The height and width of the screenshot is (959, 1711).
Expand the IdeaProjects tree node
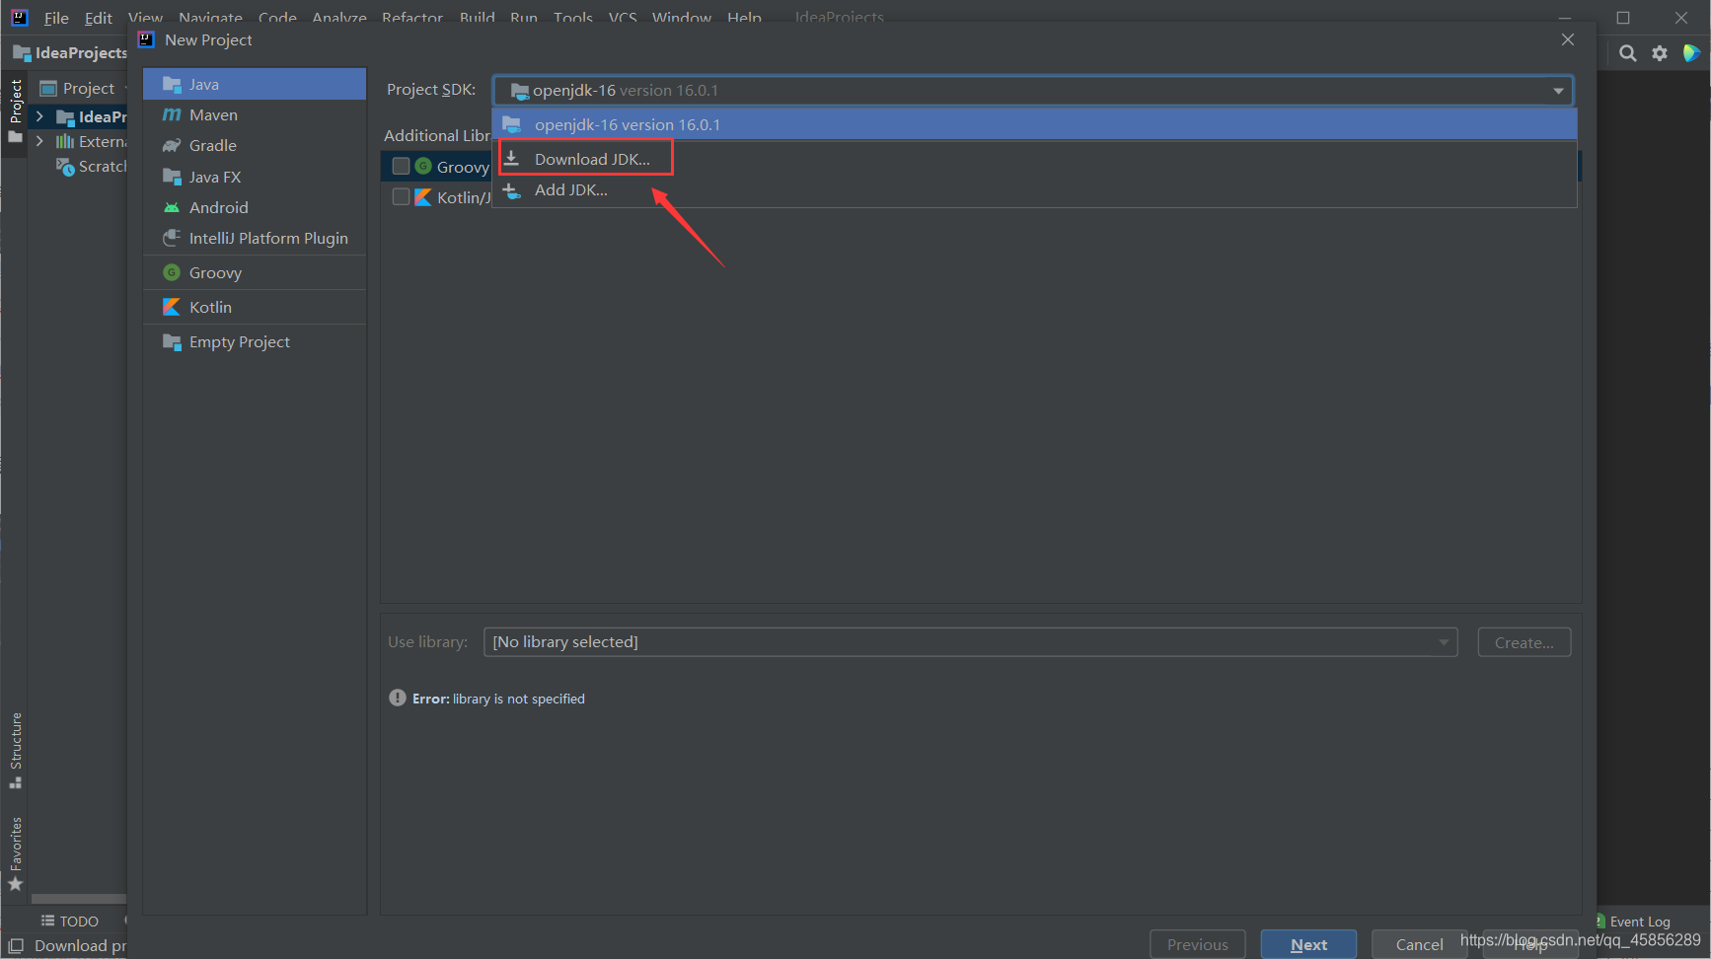(39, 116)
